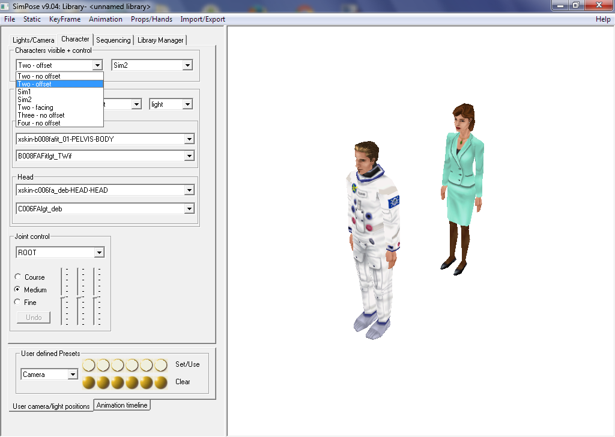Expand the Camera presets dropdown
The height and width of the screenshot is (437, 615).
73,375
